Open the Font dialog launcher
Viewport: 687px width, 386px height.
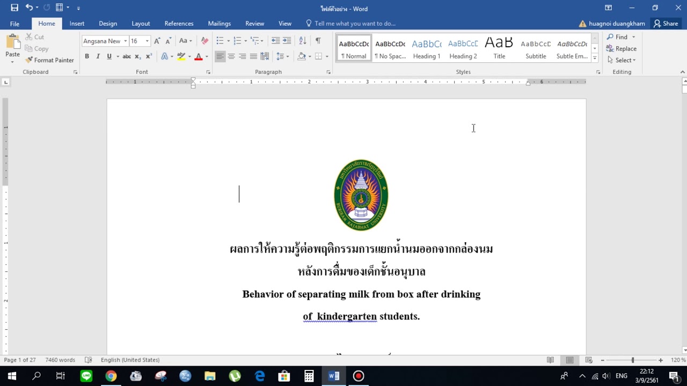tap(208, 72)
